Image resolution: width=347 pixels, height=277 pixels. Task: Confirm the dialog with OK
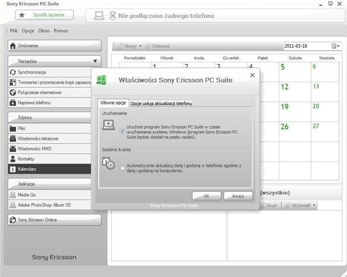pos(207,196)
